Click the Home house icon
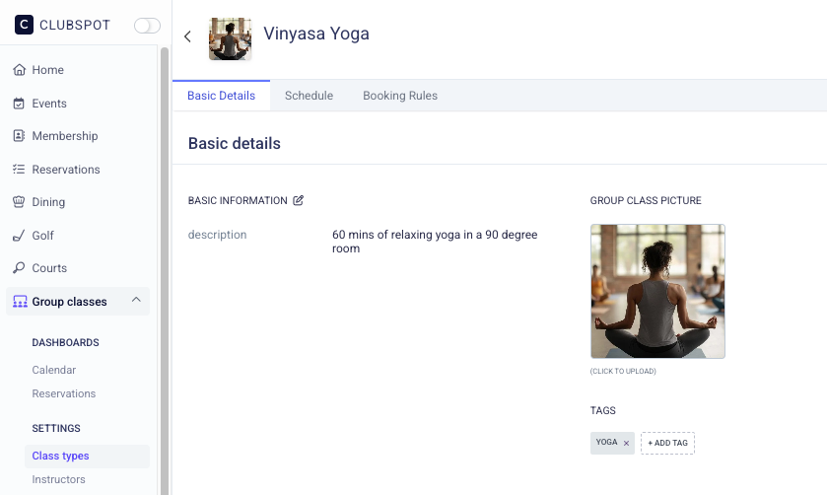 pos(19,70)
